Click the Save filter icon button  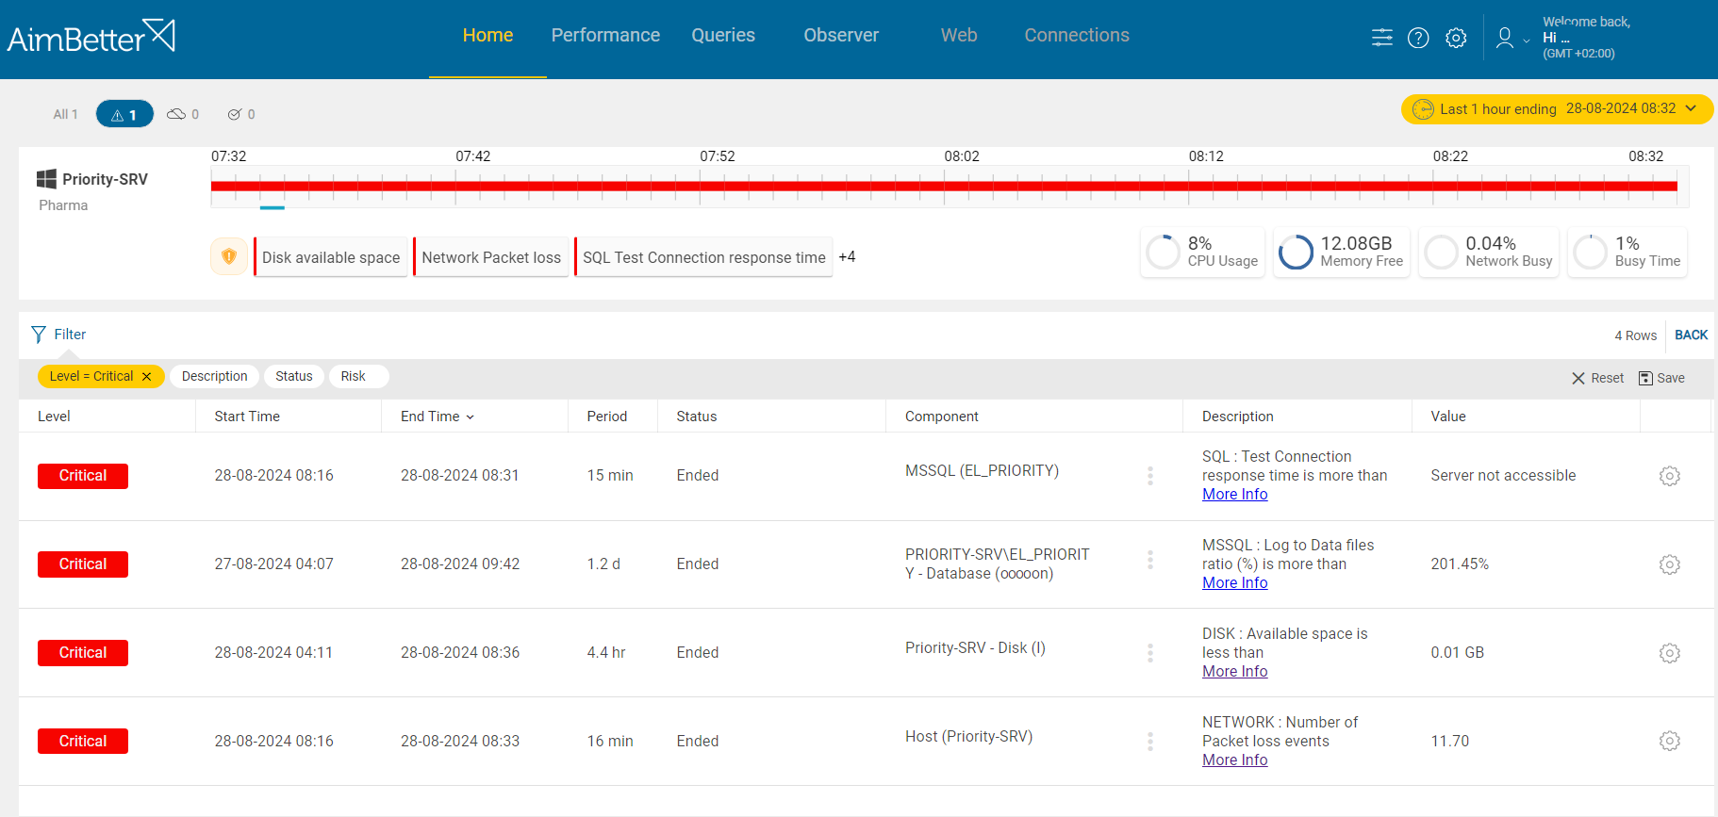point(1662,378)
